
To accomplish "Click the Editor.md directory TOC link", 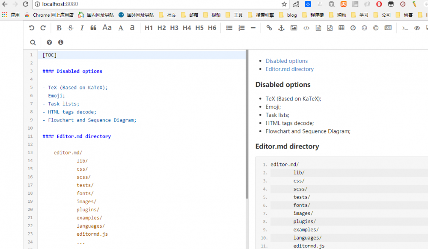I will pyautogui.click(x=290, y=69).
